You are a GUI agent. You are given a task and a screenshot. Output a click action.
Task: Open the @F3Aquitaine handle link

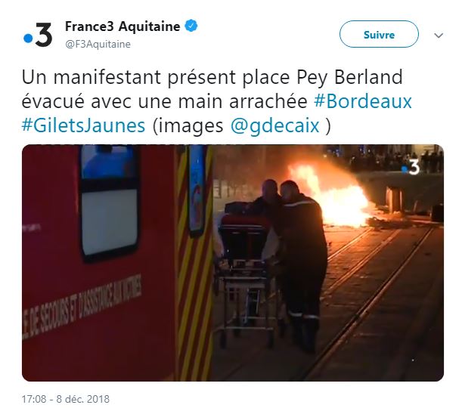pos(98,45)
